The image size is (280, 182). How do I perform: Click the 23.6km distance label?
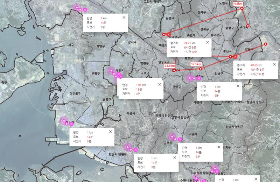click(170, 66)
